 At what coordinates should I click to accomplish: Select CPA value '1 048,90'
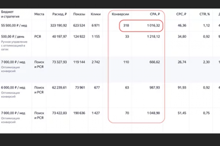point(153,113)
